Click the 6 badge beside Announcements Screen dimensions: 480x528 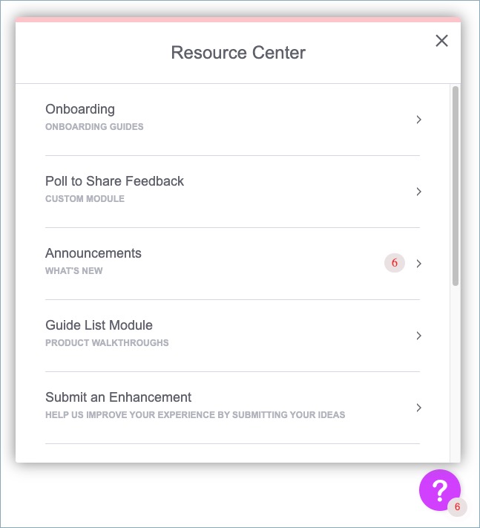(x=395, y=263)
